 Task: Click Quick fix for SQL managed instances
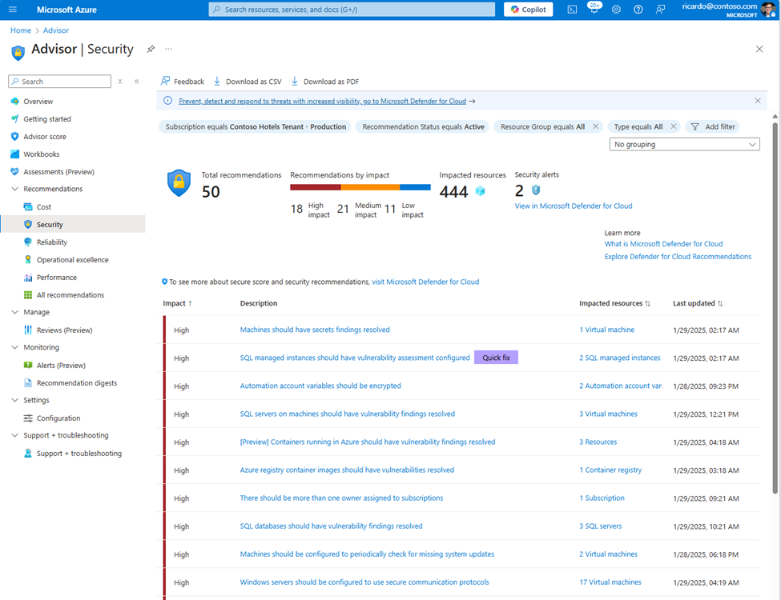[x=496, y=358]
